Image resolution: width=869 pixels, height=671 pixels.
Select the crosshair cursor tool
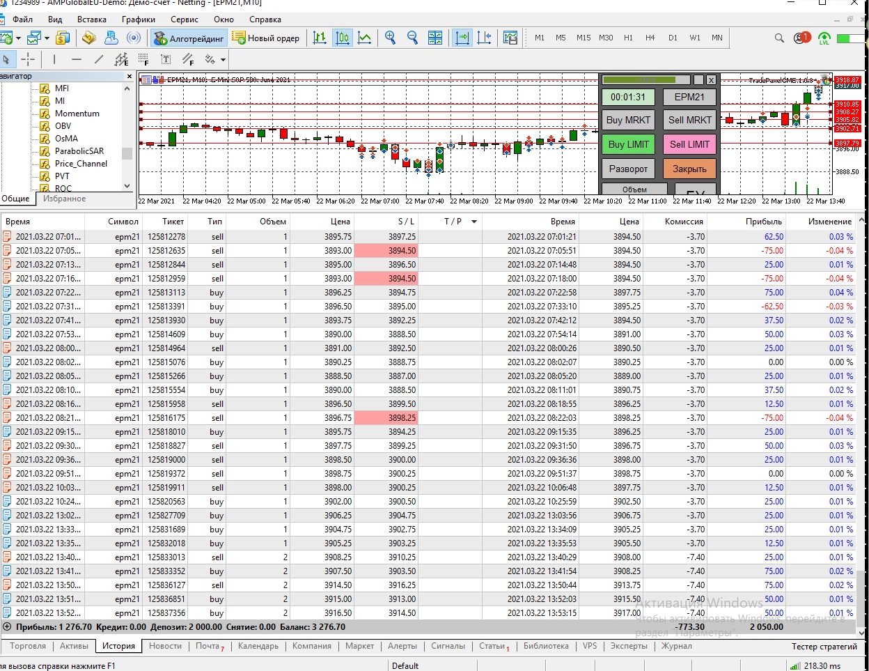coord(28,59)
